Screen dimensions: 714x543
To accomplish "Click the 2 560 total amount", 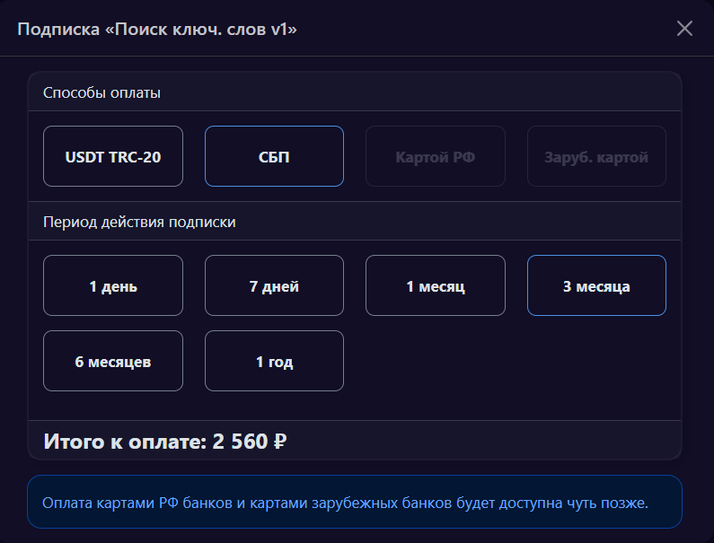I will [x=240, y=442].
